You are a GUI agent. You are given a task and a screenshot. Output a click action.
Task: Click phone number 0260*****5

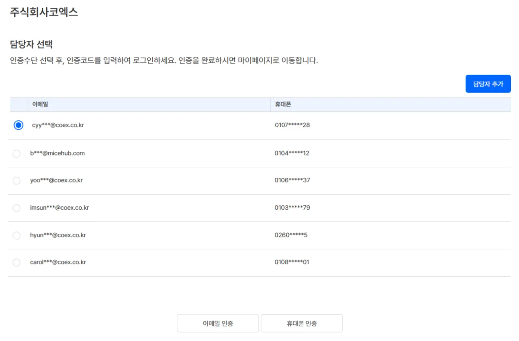291,235
